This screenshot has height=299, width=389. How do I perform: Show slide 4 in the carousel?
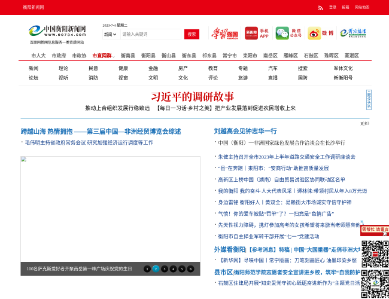pos(173,269)
